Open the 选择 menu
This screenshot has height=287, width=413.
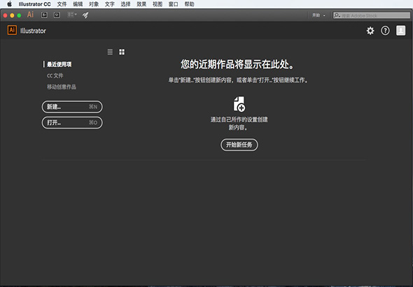point(125,4)
